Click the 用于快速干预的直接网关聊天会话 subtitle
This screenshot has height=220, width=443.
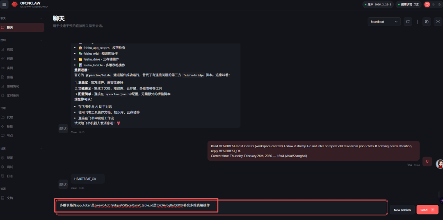(78, 26)
